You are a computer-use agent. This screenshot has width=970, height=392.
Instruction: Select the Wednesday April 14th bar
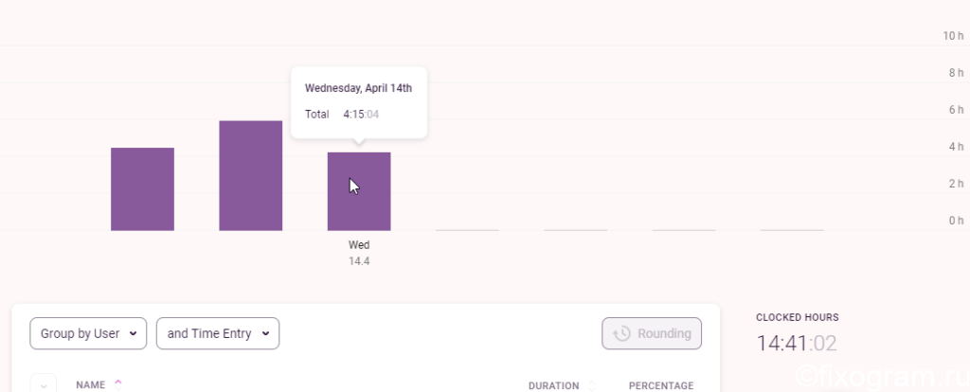(x=359, y=191)
